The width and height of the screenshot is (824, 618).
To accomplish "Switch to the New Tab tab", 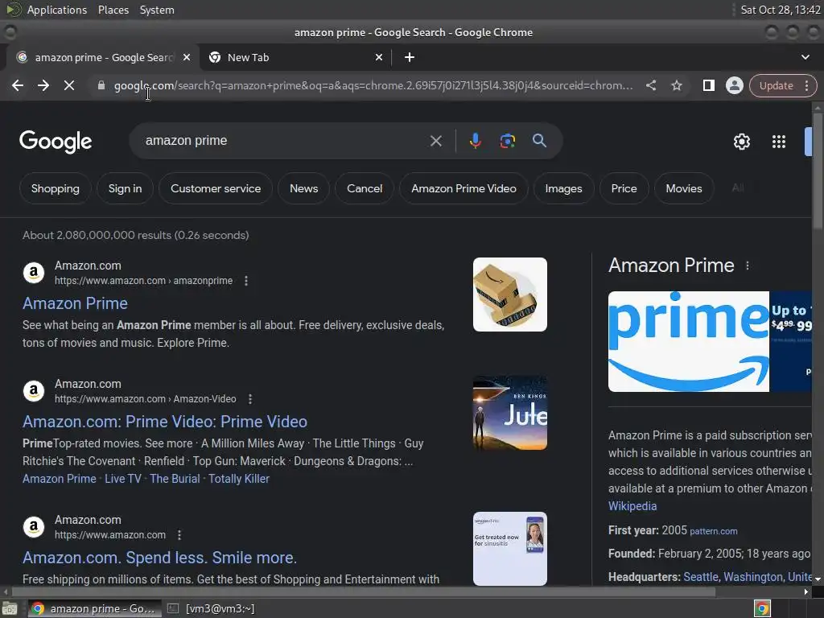I will (296, 57).
